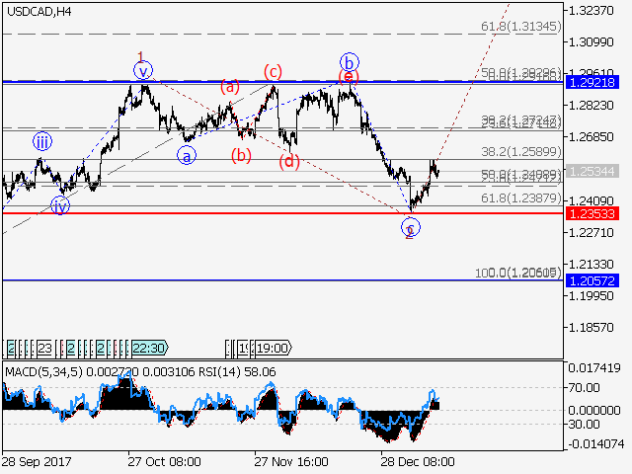Click the blue circled wave b marker

pyautogui.click(x=348, y=61)
